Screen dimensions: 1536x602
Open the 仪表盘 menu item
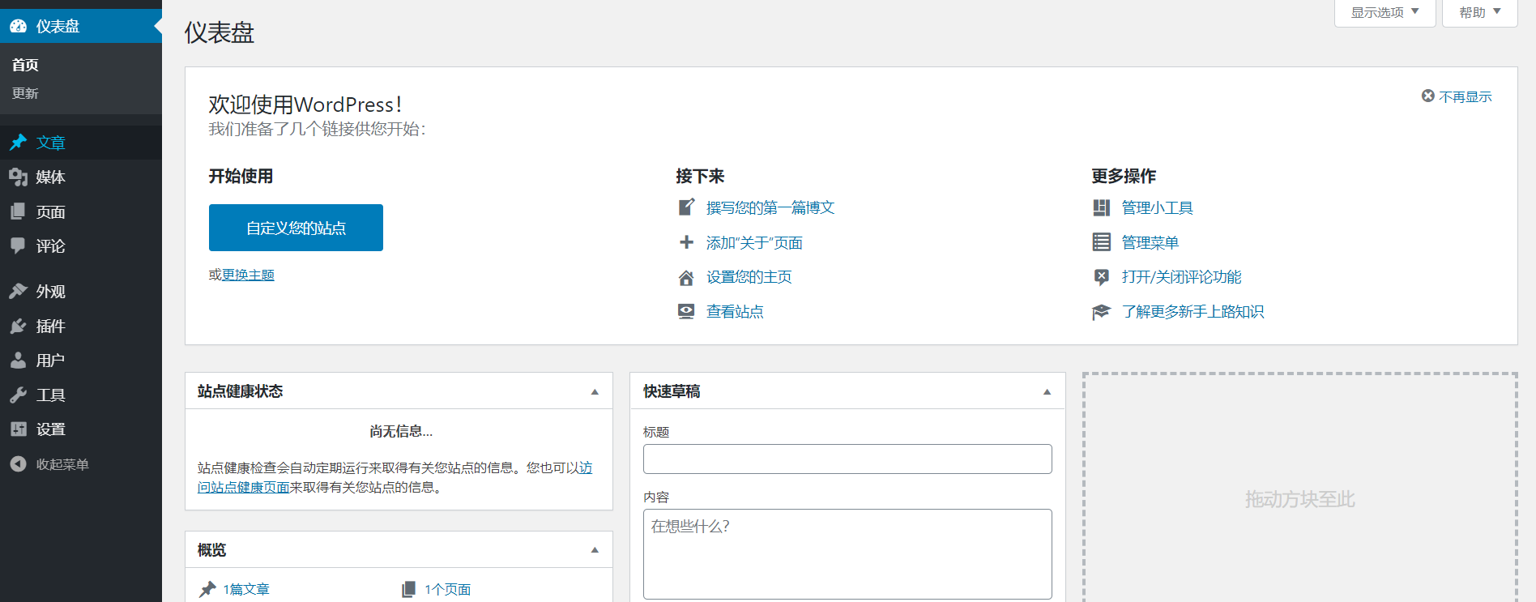coord(81,26)
